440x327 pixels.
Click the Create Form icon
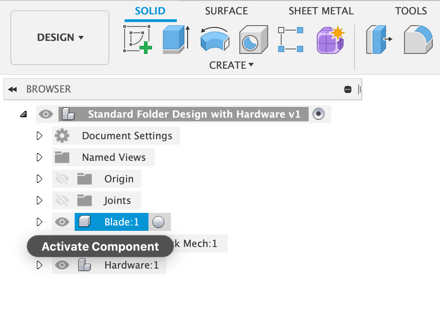[x=330, y=40]
